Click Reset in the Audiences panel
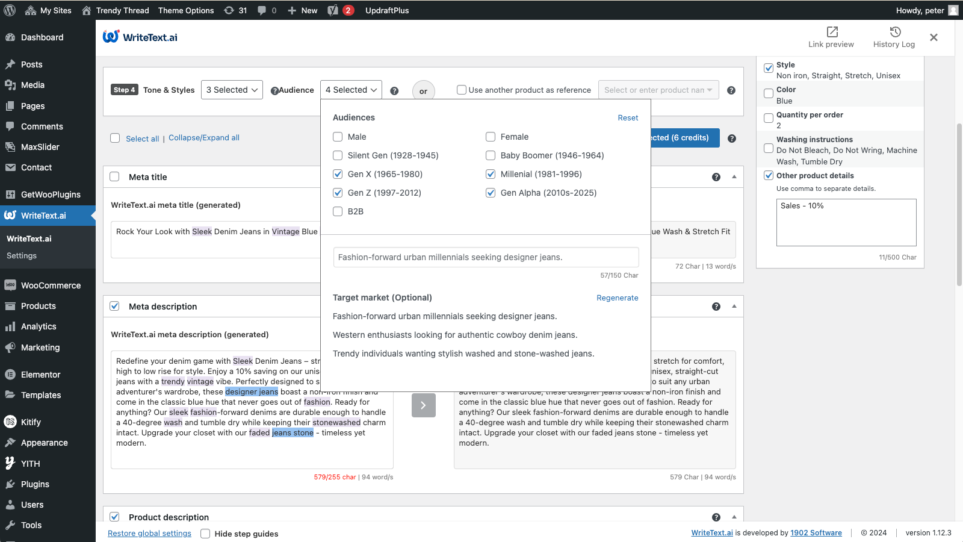 [628, 117]
